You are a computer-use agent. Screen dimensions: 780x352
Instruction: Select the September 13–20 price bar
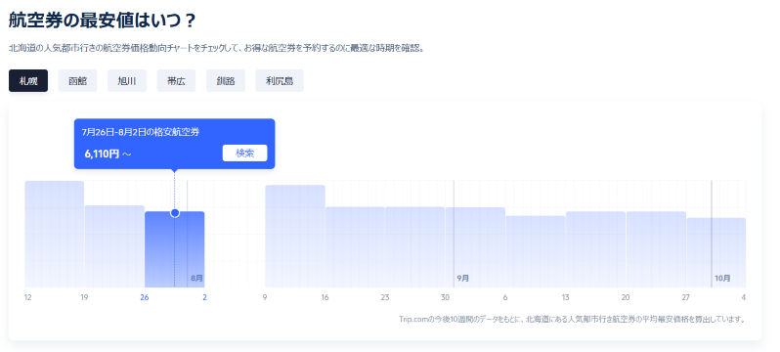click(595, 249)
